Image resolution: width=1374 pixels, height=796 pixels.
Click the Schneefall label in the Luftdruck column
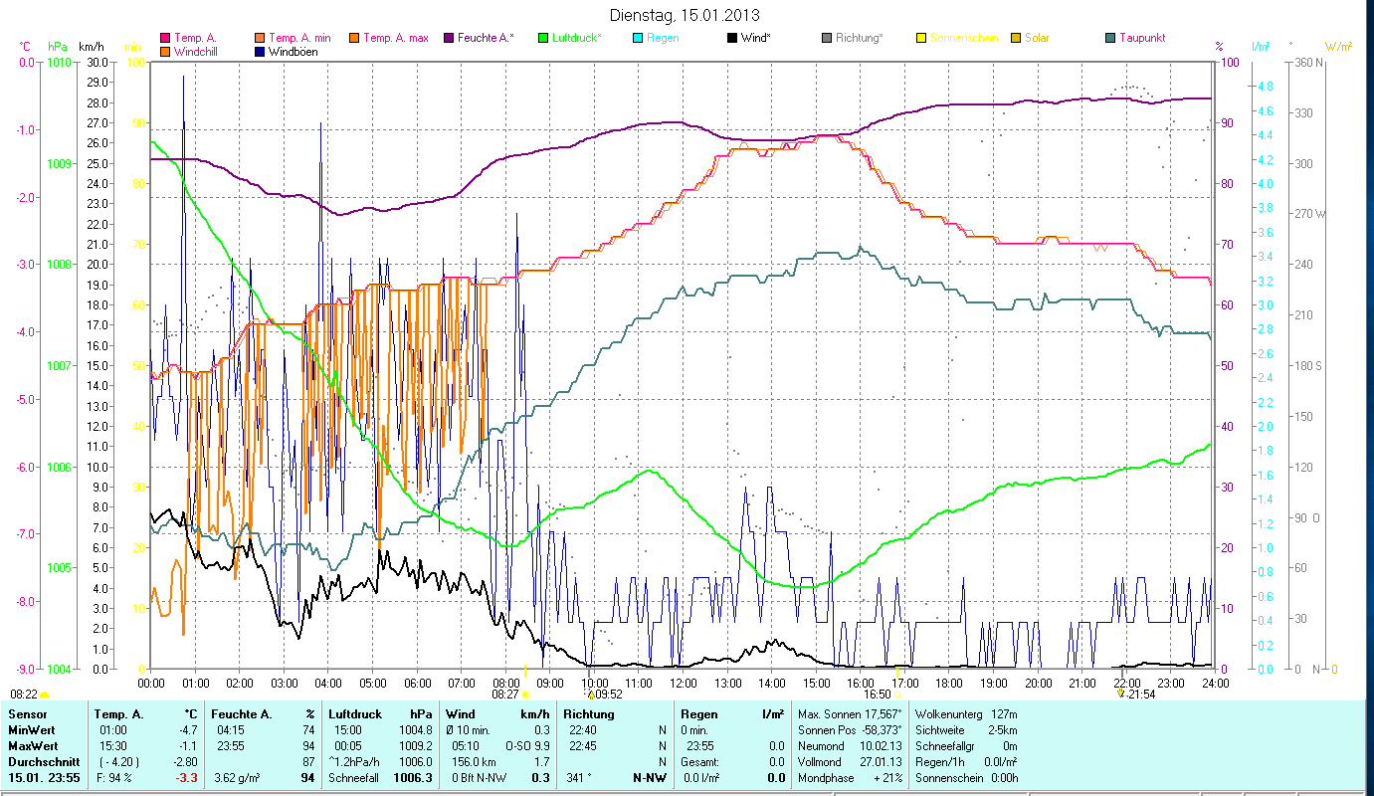coord(353,778)
